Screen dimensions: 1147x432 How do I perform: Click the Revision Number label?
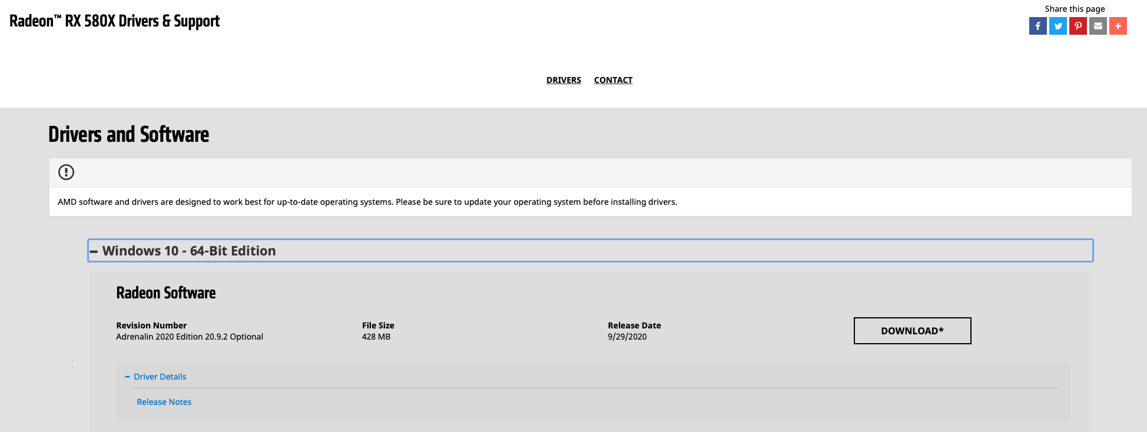point(151,325)
